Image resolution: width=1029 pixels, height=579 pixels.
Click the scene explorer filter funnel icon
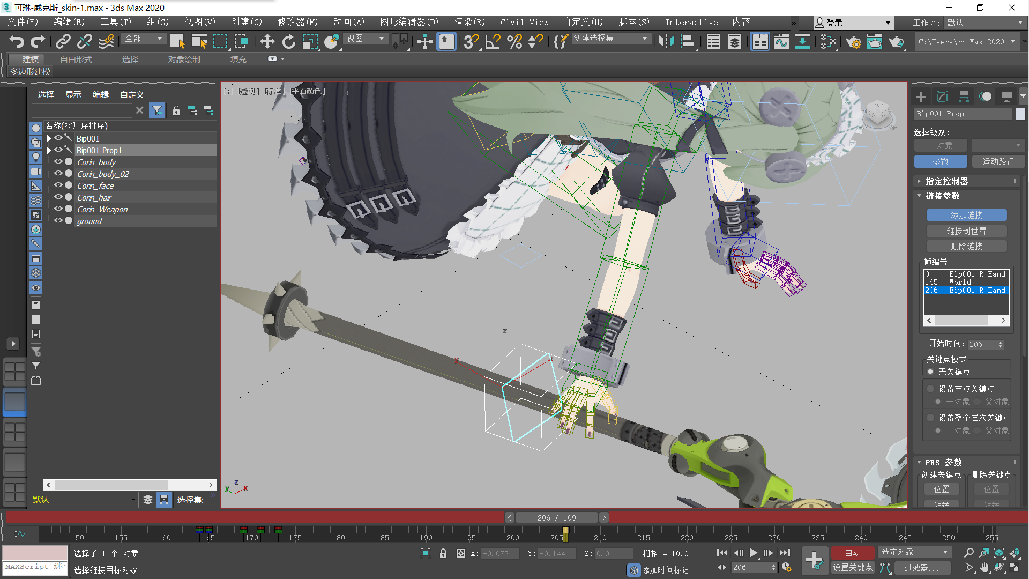[157, 110]
